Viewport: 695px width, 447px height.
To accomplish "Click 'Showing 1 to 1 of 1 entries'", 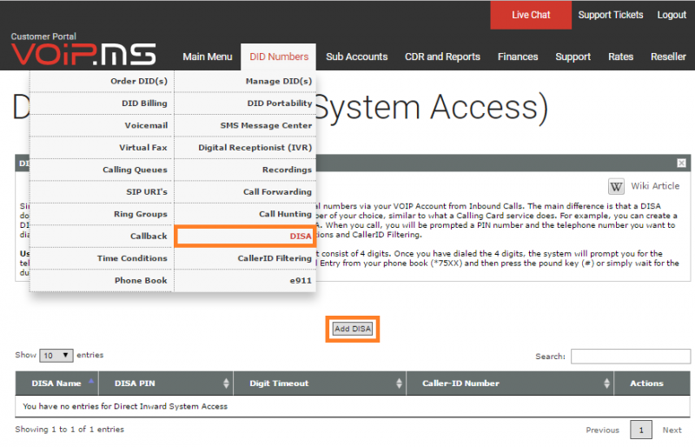I will coord(69,430).
